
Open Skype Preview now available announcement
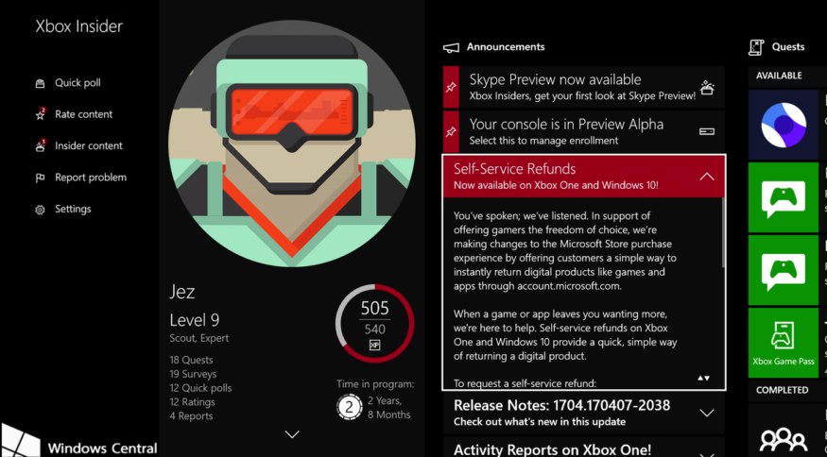click(x=584, y=88)
